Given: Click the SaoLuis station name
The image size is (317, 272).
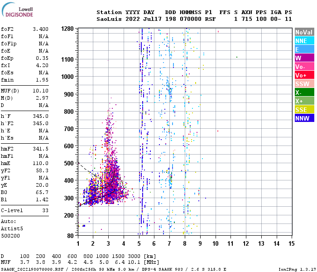Looking at the screenshot, I should (x=109, y=19).
